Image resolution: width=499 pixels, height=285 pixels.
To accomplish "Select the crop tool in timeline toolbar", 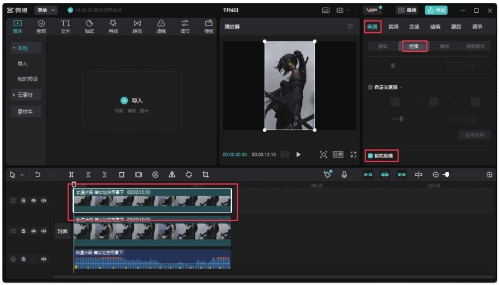I will click(205, 175).
